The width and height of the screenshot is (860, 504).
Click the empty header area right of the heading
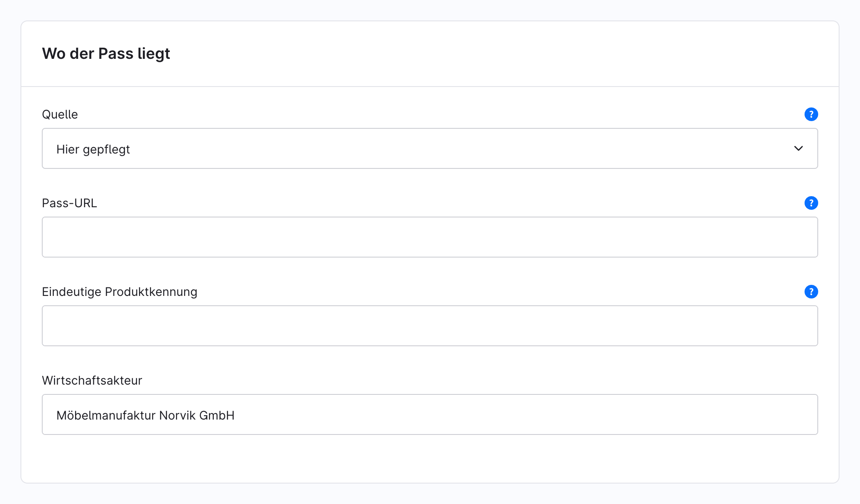[x=503, y=54]
